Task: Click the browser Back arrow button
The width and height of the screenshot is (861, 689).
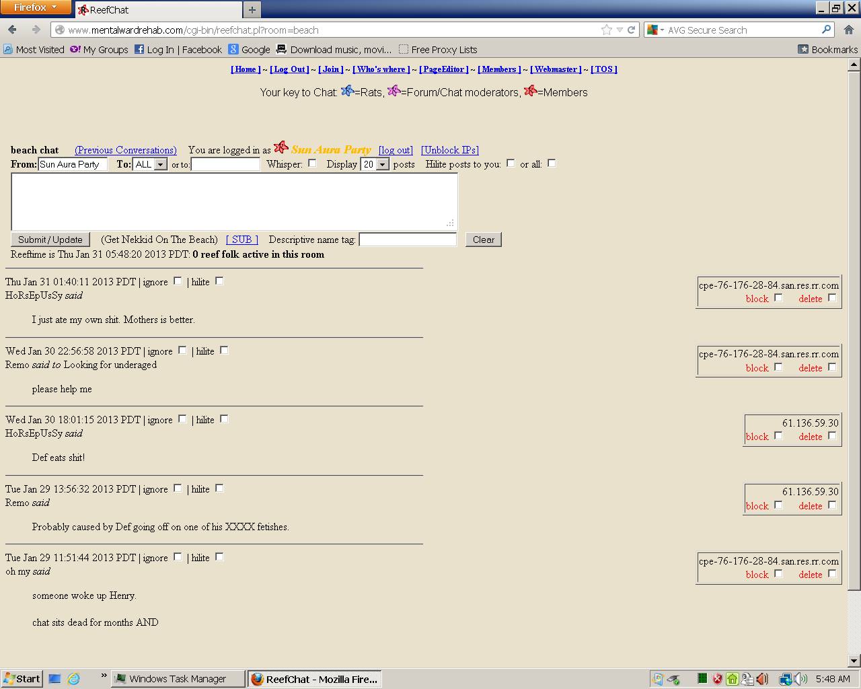Action: point(12,30)
